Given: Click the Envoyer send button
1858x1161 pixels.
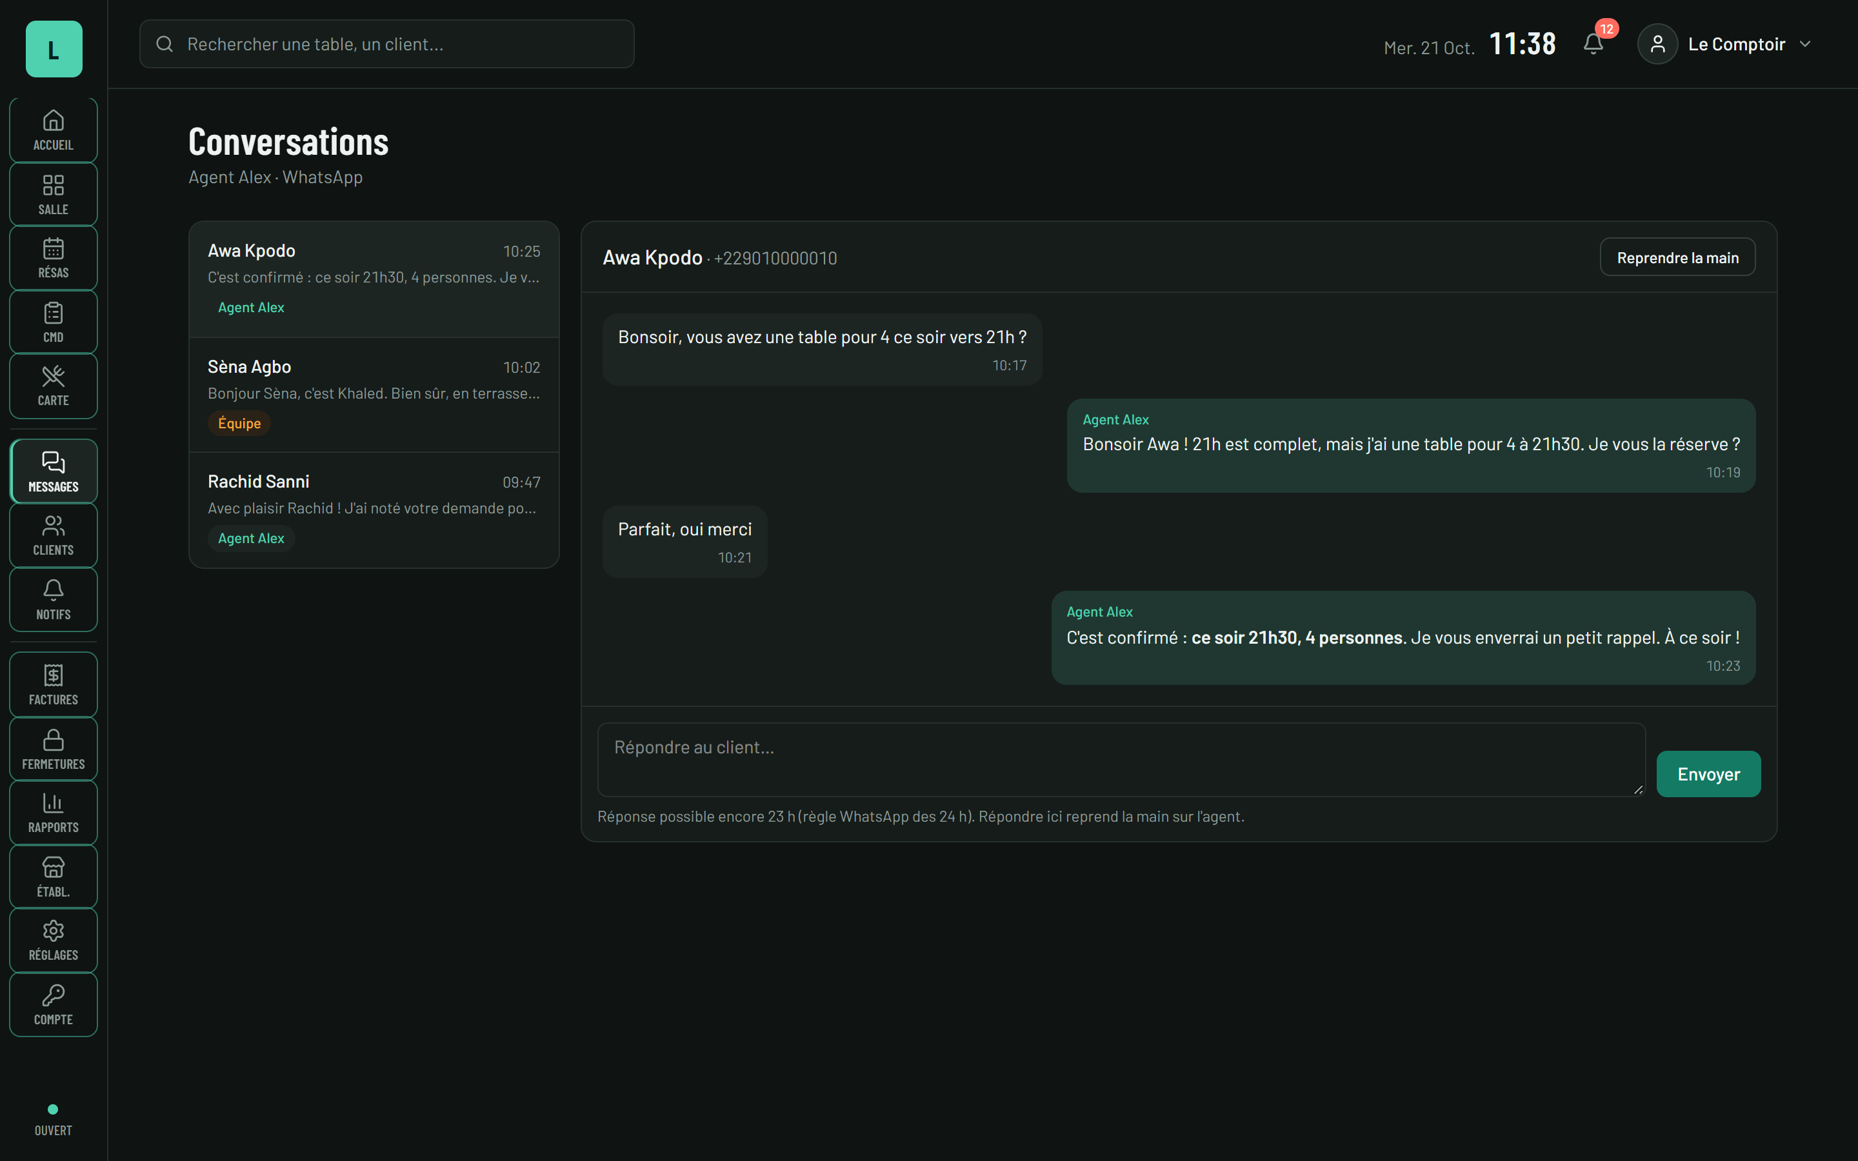Looking at the screenshot, I should (1708, 774).
